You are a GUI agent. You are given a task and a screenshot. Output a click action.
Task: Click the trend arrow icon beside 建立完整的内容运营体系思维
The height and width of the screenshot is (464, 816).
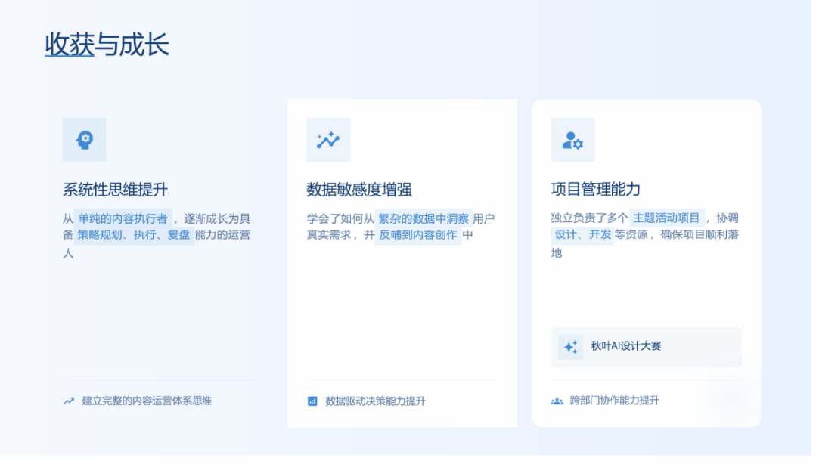(x=69, y=401)
